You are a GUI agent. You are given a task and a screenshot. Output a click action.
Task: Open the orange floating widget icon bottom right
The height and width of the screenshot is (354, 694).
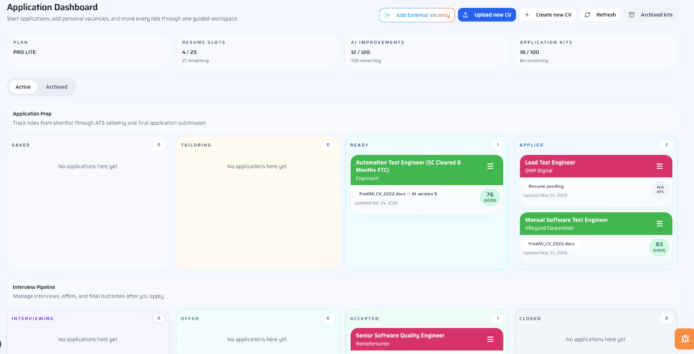pos(684,339)
